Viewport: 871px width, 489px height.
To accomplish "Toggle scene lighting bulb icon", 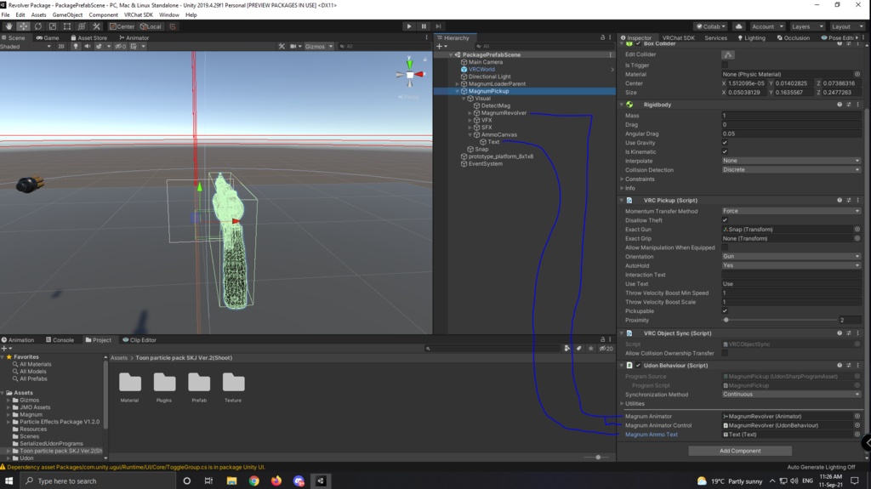I will tap(76, 47).
